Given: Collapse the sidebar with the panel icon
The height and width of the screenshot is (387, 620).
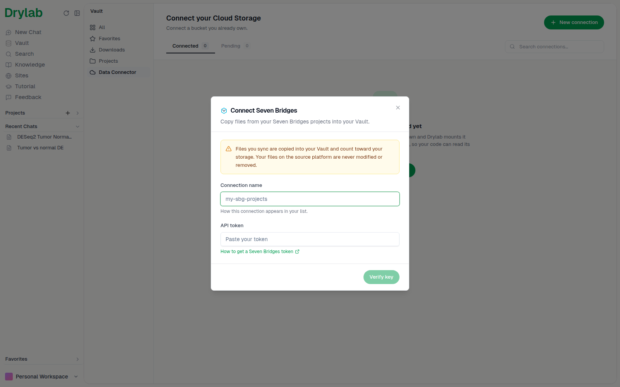Looking at the screenshot, I should pyautogui.click(x=77, y=13).
